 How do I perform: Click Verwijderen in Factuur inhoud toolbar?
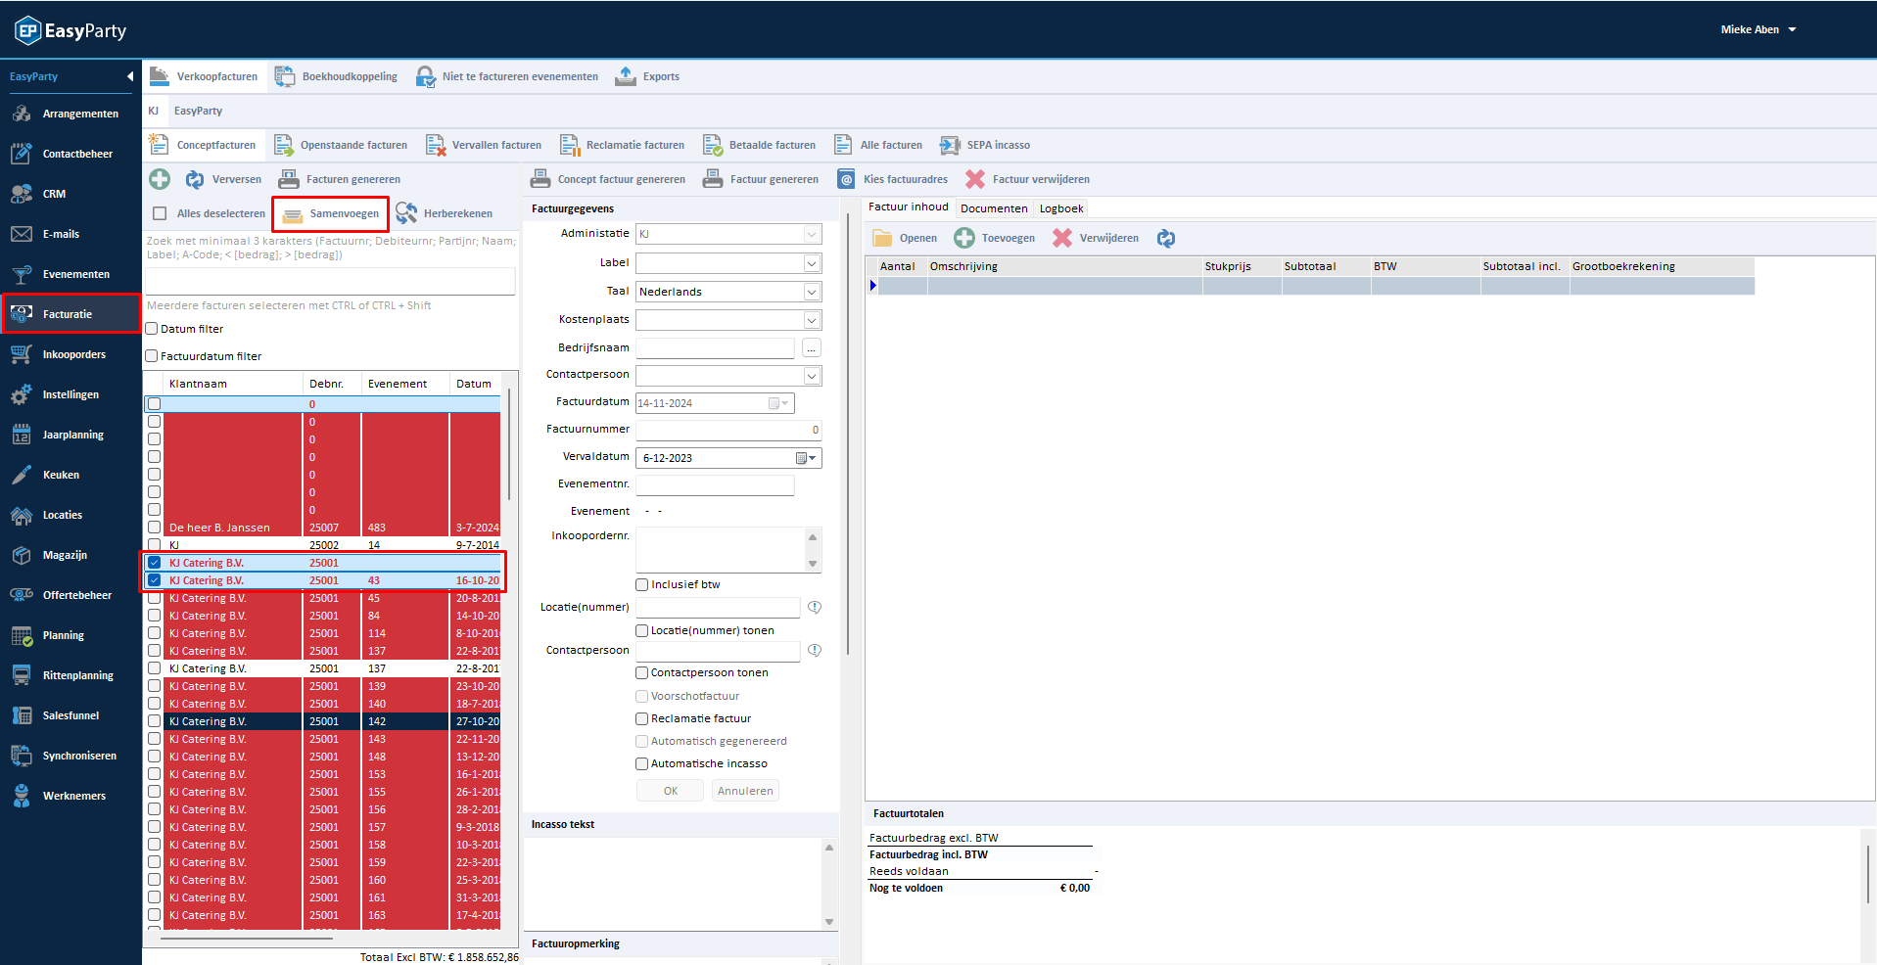[x=1096, y=238]
